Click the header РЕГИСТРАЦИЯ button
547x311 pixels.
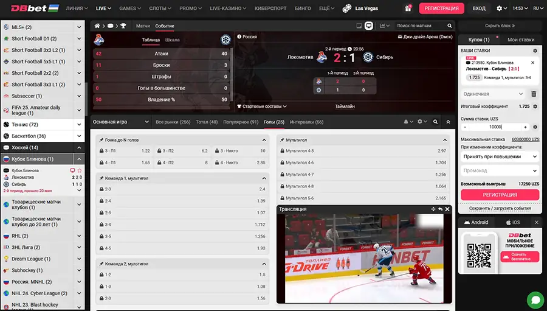click(x=441, y=9)
